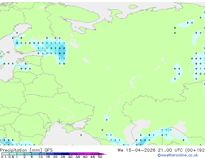
Task: Click the '15' legend scale label
Action: click(48, 157)
